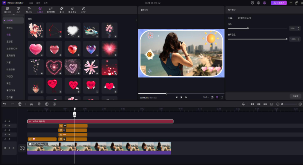This screenshot has width=303, height=165.
Task: Toggle visibility of the 보라색 테두리 track
Action: click(x=9, y=121)
